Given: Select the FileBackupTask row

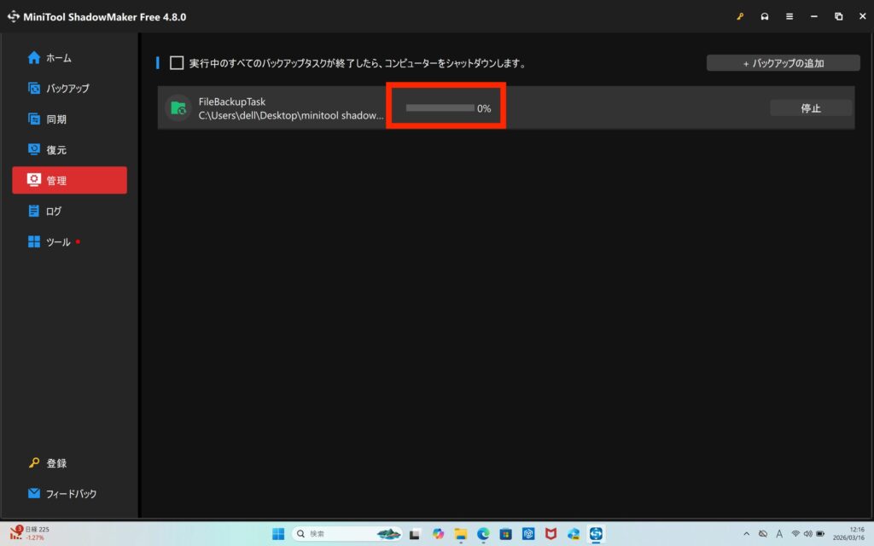Looking at the screenshot, I should pos(597,108).
